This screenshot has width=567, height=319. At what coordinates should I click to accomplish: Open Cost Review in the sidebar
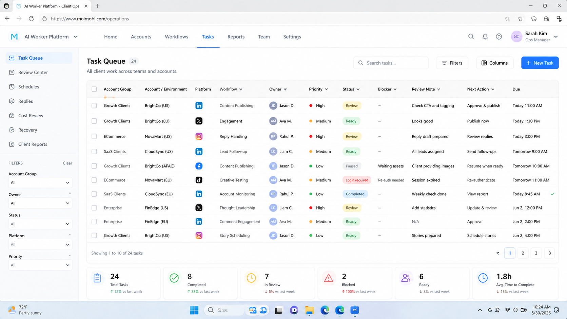(x=39, y=116)
